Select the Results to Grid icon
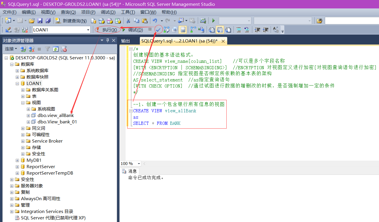379x222 pixels. coord(220,29)
